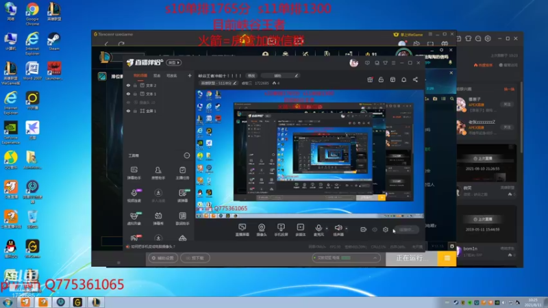Viewport: 548px width, 308px height.
Task: Toggle visibility of 文本 2 layer
Action: coord(128,85)
